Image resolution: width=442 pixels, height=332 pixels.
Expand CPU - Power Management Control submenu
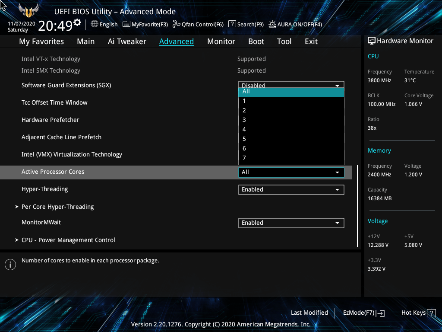pyautogui.click(x=68, y=240)
